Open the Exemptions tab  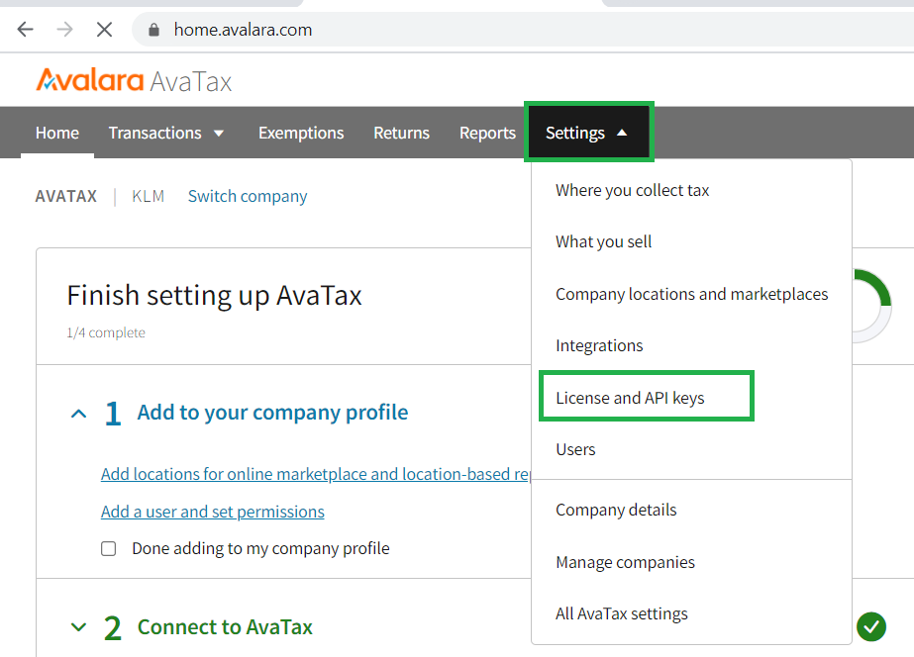click(301, 133)
